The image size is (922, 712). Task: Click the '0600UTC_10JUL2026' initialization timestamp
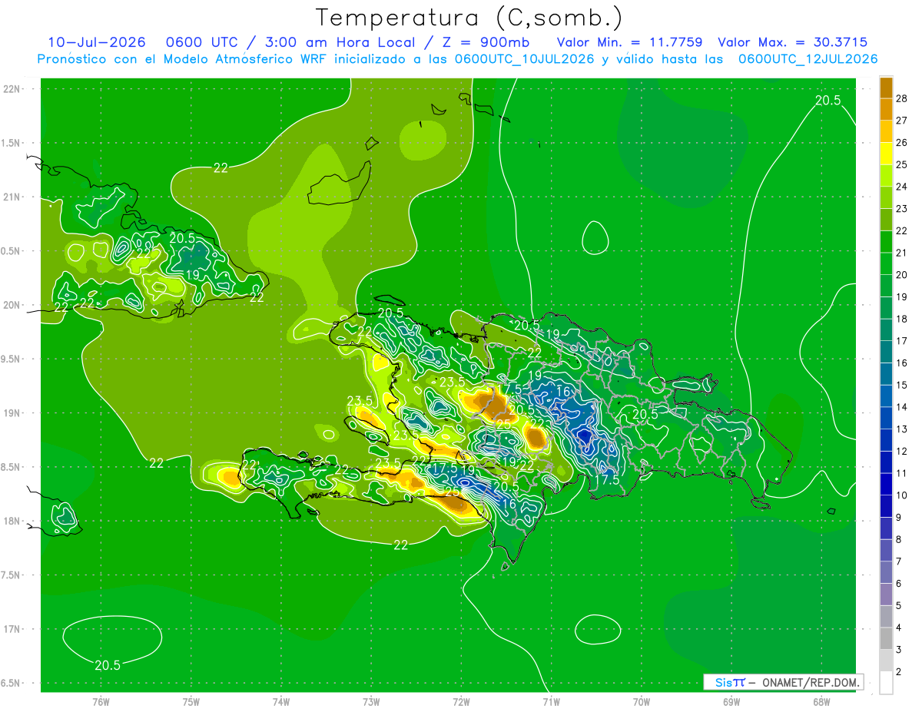524,59
